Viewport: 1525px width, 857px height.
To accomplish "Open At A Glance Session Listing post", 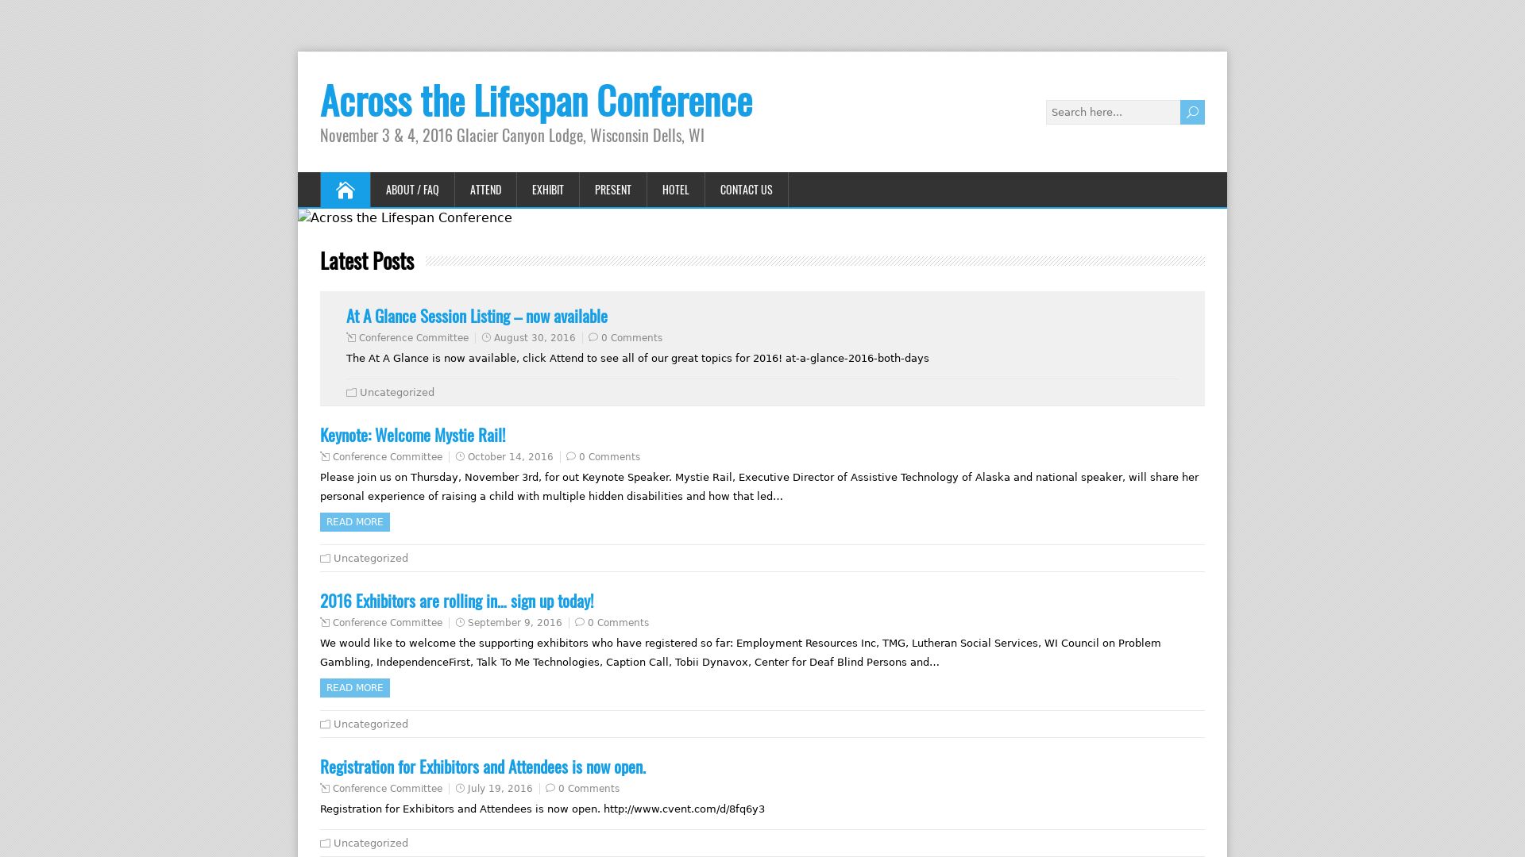I will click(x=477, y=316).
